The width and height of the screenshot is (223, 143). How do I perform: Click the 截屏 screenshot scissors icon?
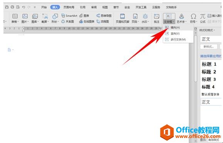click(x=45, y=16)
